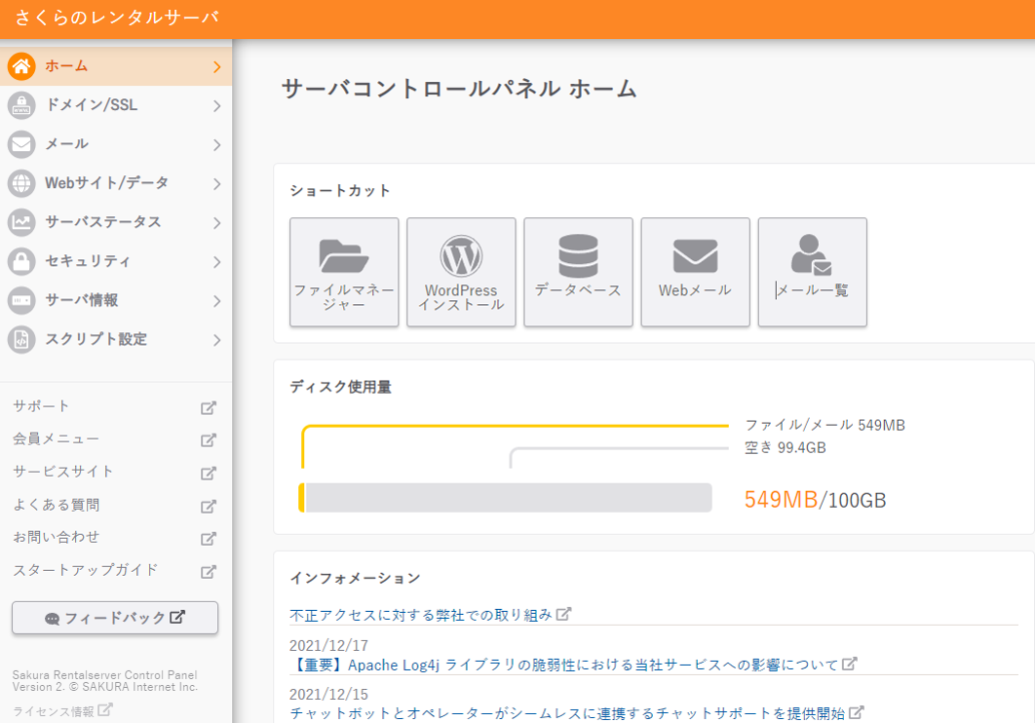Expand the メール chevron arrow
This screenshot has width=1035, height=723.
click(x=217, y=145)
